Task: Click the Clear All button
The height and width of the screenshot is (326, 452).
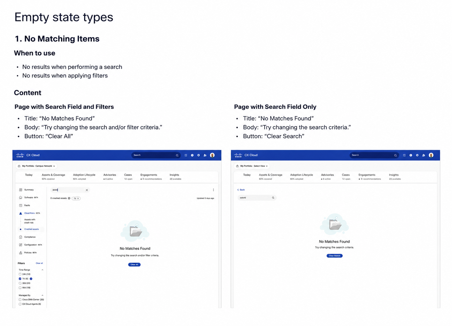Action: pos(134,264)
